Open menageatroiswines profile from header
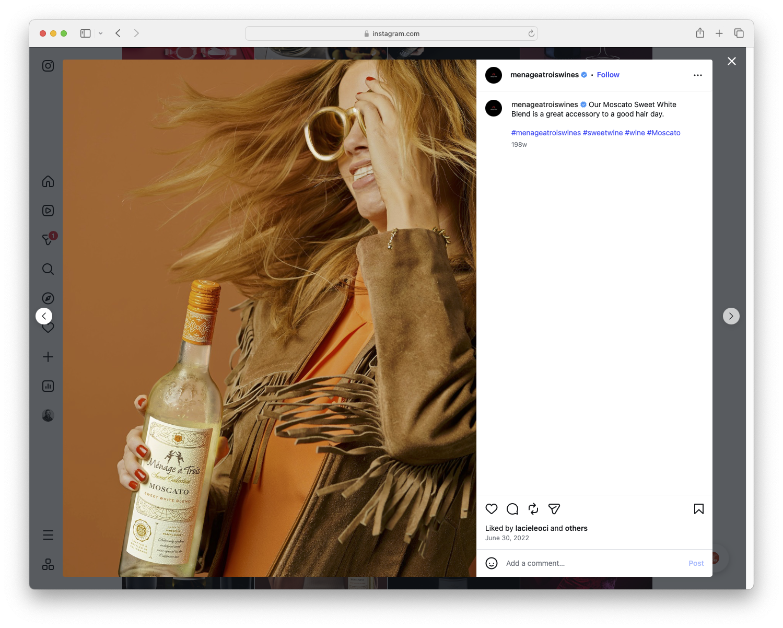Viewport: 783px width, 628px height. click(544, 75)
